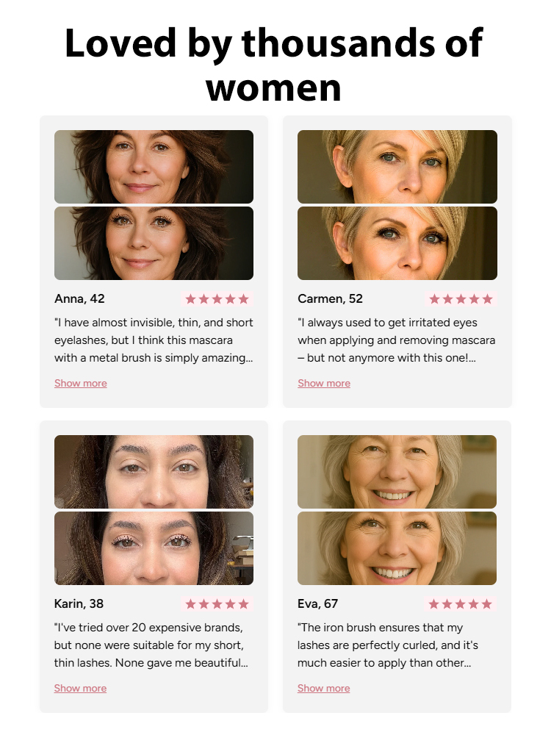Image resolution: width=551 pixels, height=735 pixels.
Task: Open Karin's full review via Show more
Action: pos(80,688)
